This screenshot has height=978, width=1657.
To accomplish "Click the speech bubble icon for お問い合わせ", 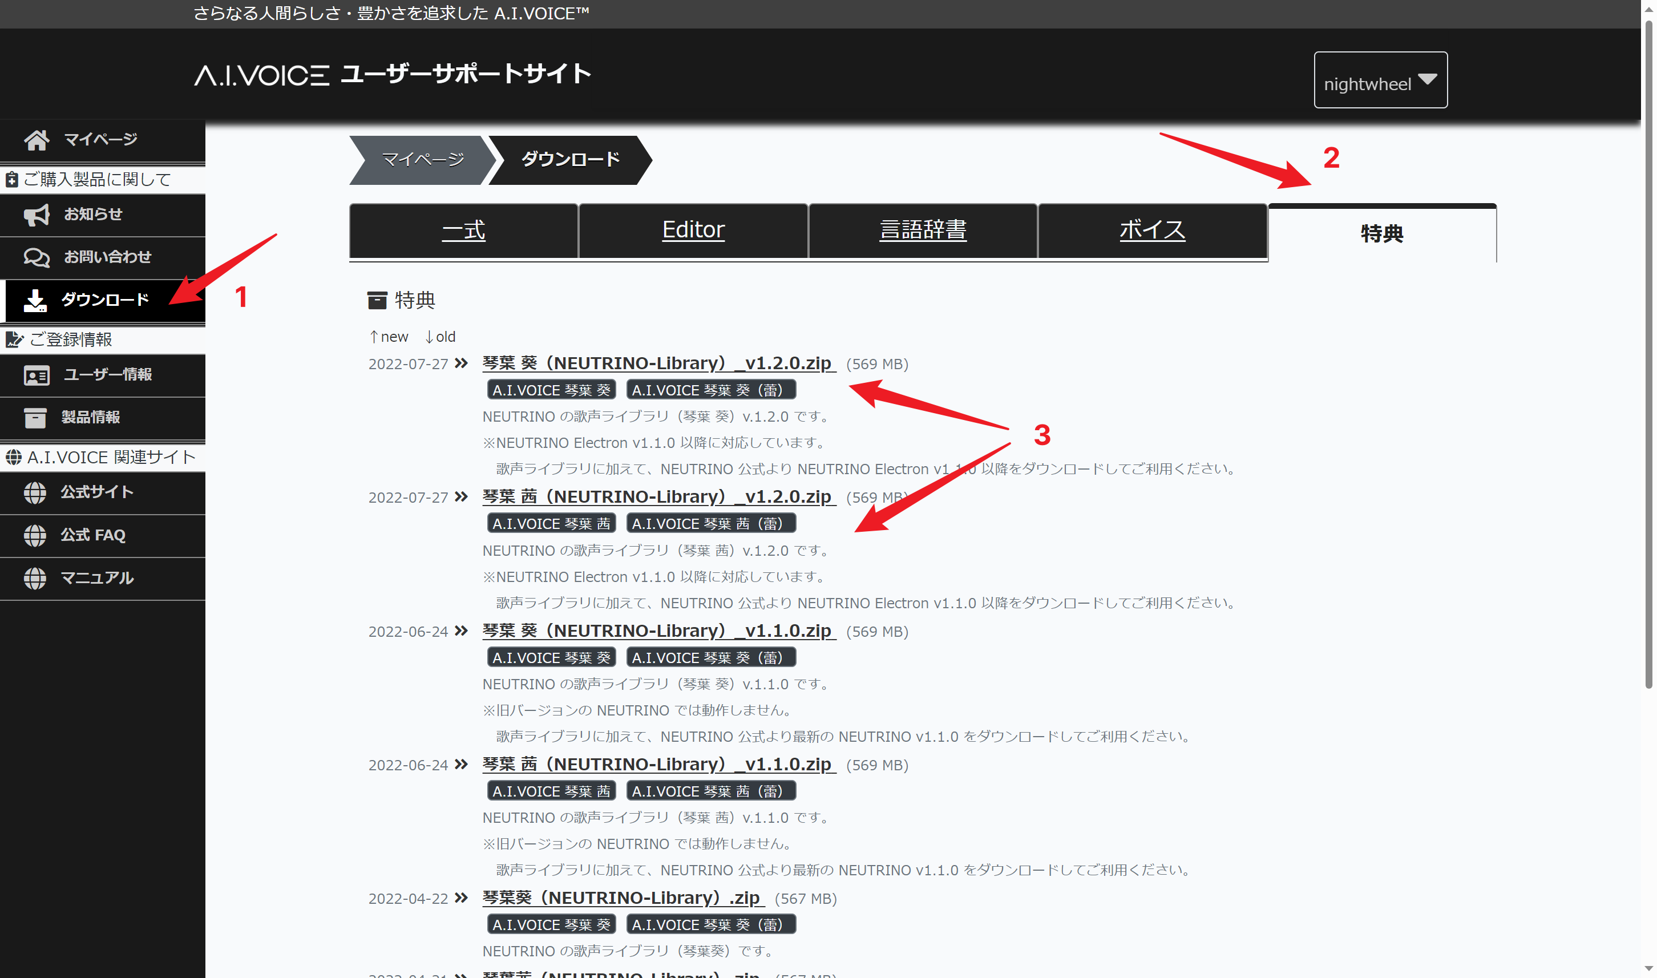I will (x=37, y=257).
